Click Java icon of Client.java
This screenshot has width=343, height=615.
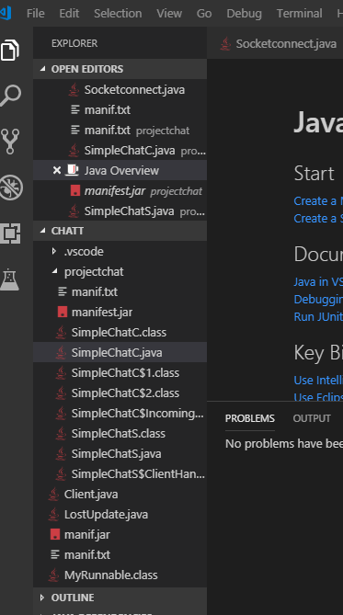coord(53,494)
